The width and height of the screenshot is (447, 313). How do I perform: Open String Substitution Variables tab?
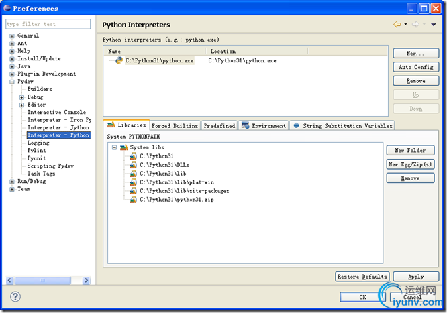click(x=342, y=125)
